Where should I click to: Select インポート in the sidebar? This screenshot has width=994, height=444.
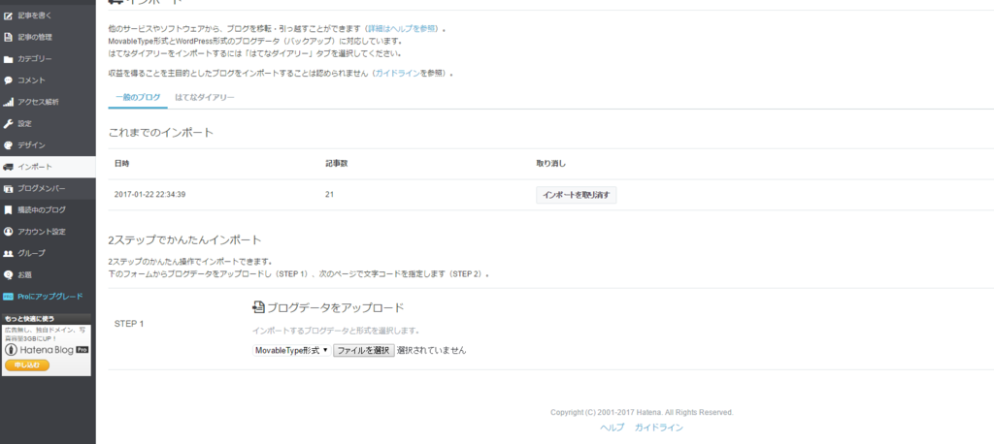tap(48, 167)
